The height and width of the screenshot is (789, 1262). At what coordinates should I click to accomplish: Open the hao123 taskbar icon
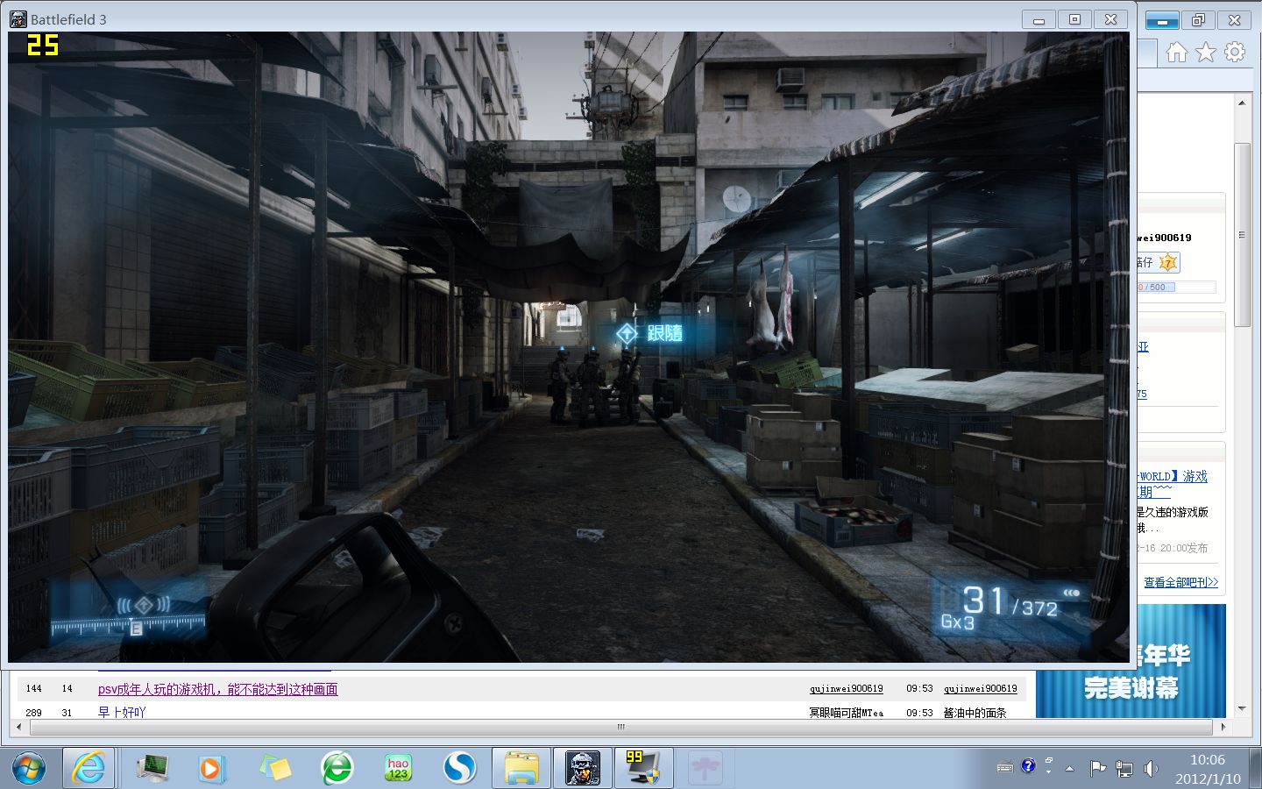398,769
